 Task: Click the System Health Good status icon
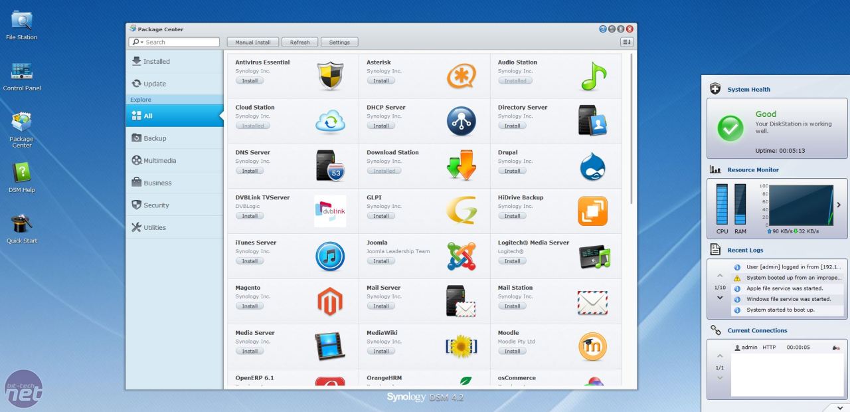click(730, 128)
